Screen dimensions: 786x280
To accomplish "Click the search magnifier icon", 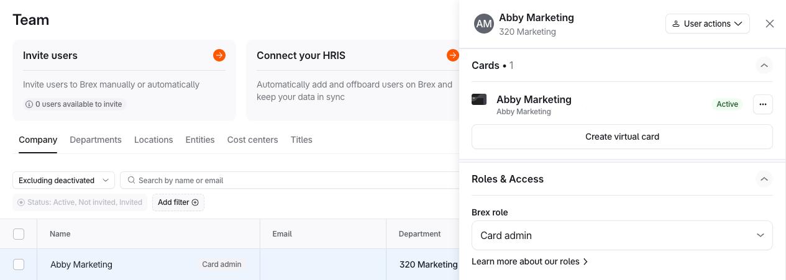I will 131,180.
